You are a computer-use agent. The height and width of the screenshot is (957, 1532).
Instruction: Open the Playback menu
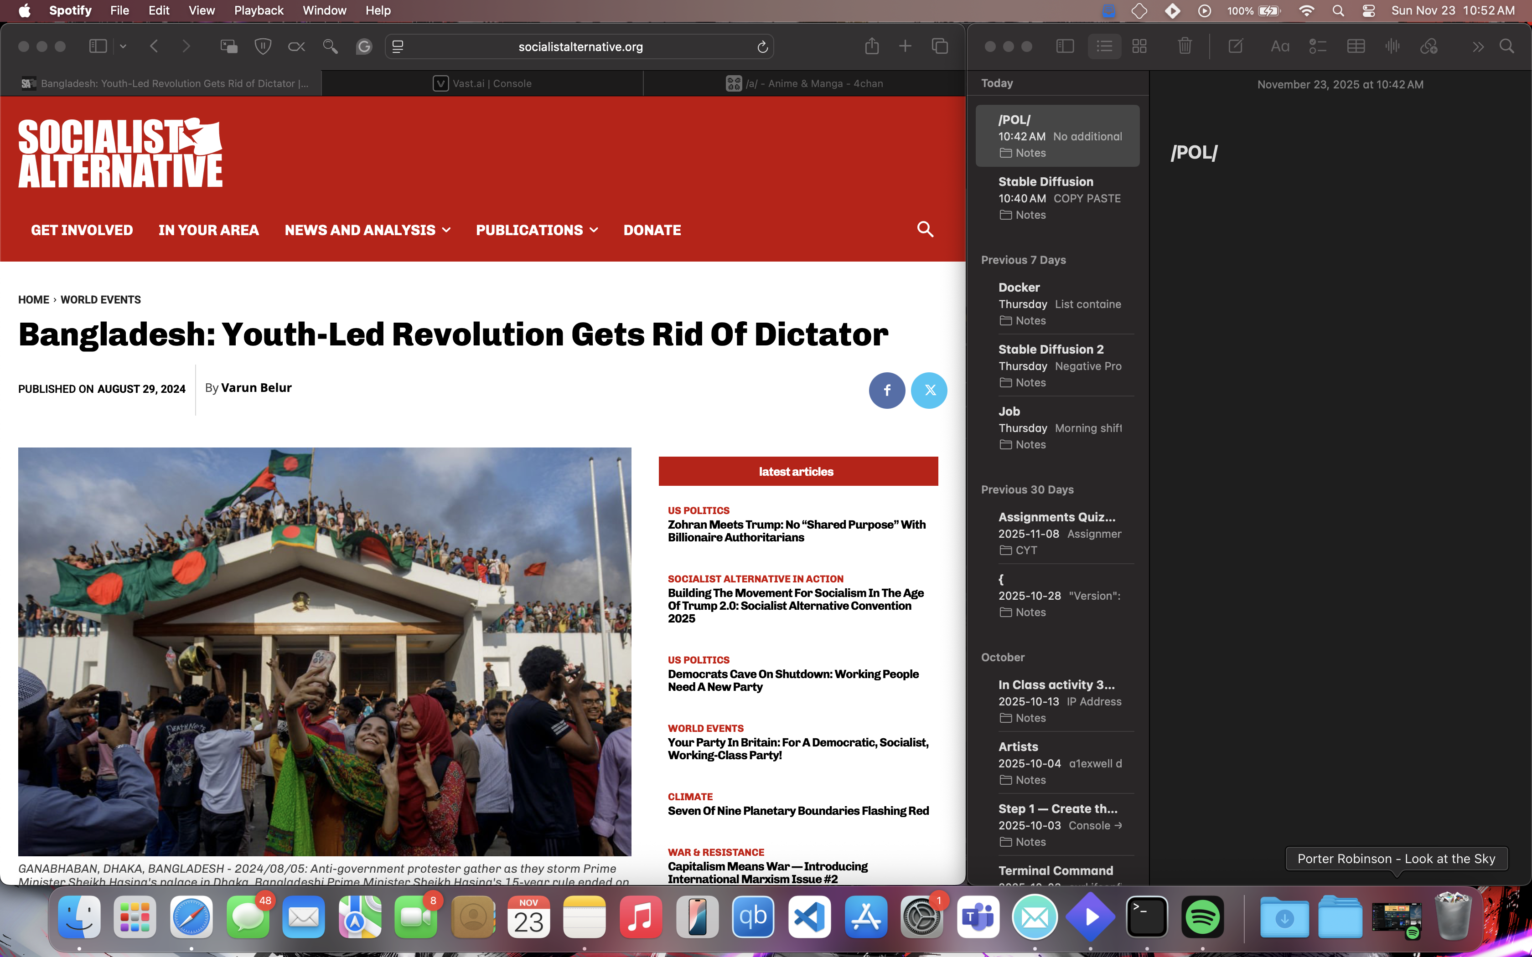pos(258,10)
